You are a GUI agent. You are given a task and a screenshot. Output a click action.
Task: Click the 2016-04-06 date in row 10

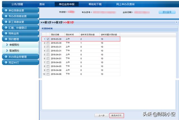(x=56, y=74)
